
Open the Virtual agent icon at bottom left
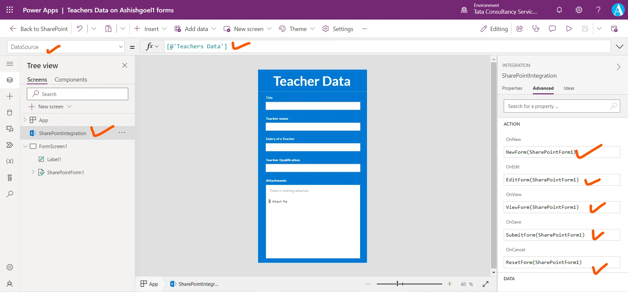click(10, 284)
